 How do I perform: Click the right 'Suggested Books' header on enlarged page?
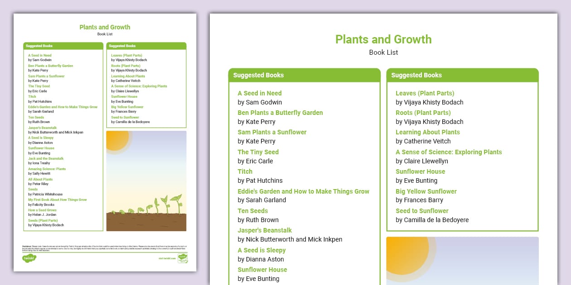[416, 75]
